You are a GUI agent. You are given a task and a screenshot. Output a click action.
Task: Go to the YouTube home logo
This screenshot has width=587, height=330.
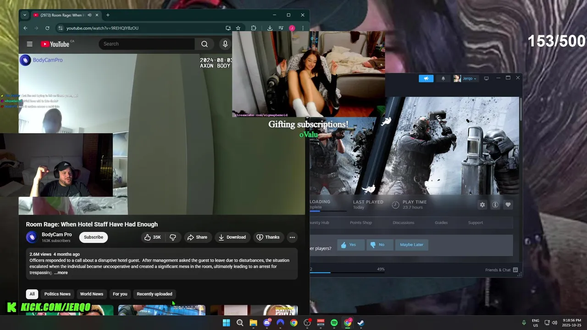click(x=55, y=44)
